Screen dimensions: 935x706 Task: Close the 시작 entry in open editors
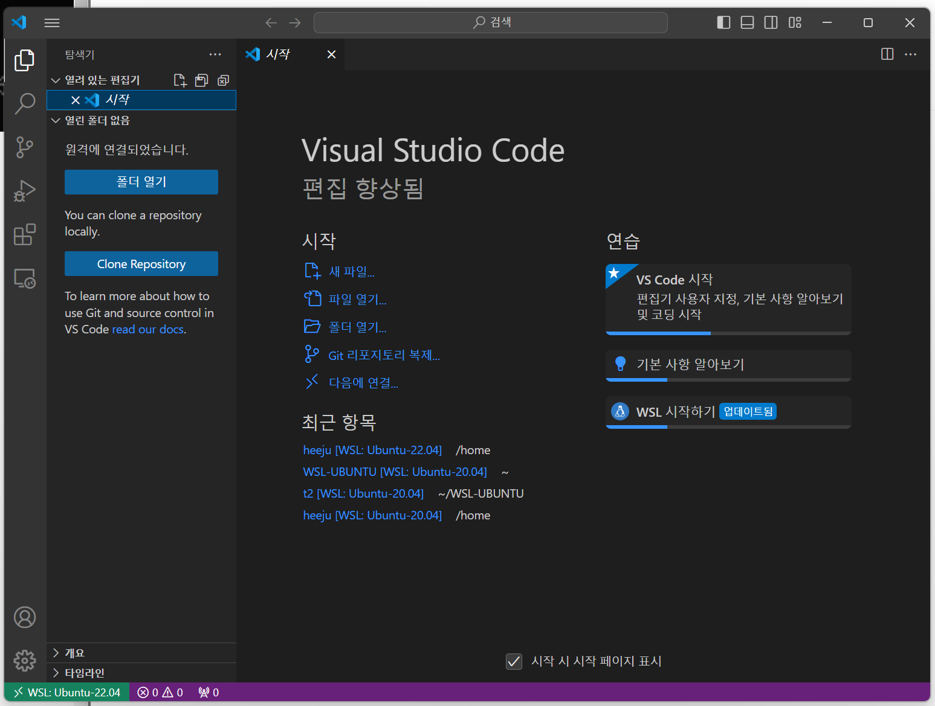pyautogui.click(x=76, y=100)
